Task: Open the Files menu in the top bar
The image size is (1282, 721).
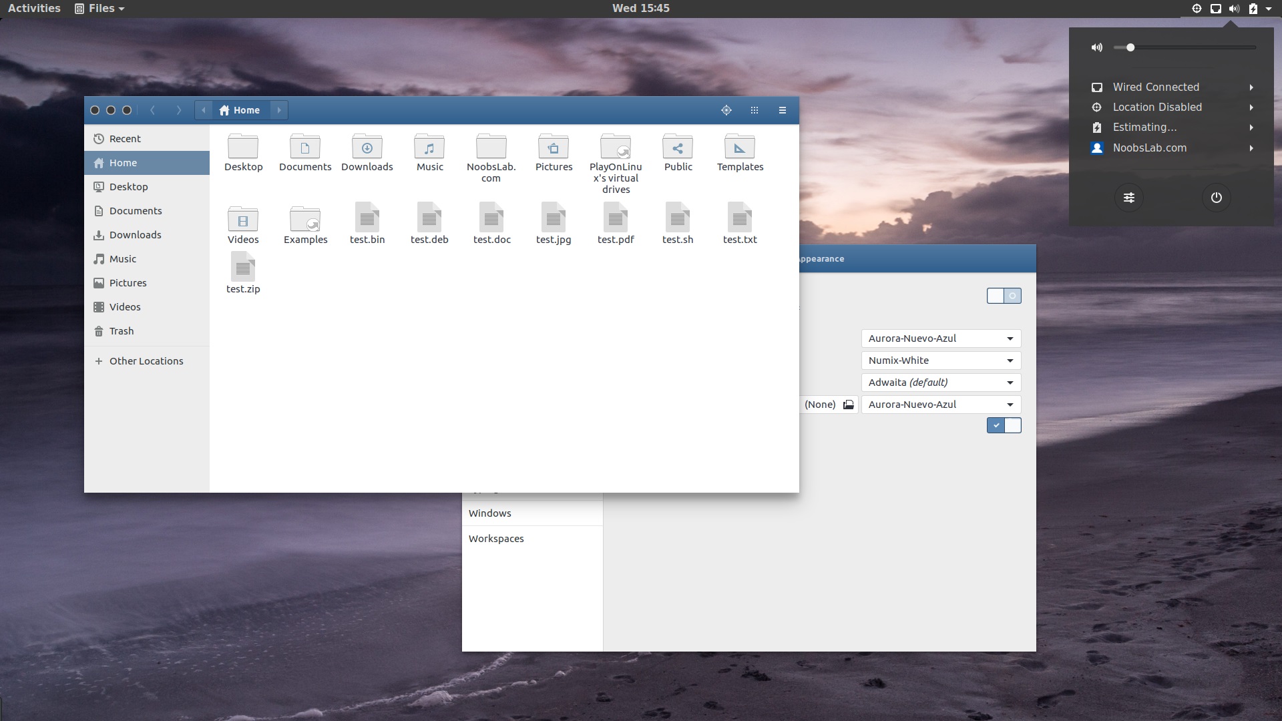Action: click(x=99, y=9)
